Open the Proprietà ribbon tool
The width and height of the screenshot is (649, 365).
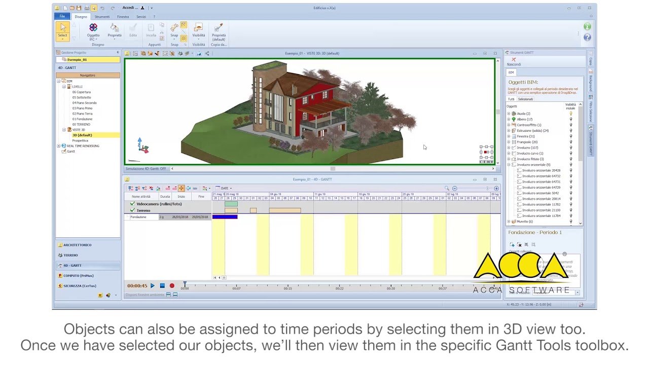(x=115, y=30)
